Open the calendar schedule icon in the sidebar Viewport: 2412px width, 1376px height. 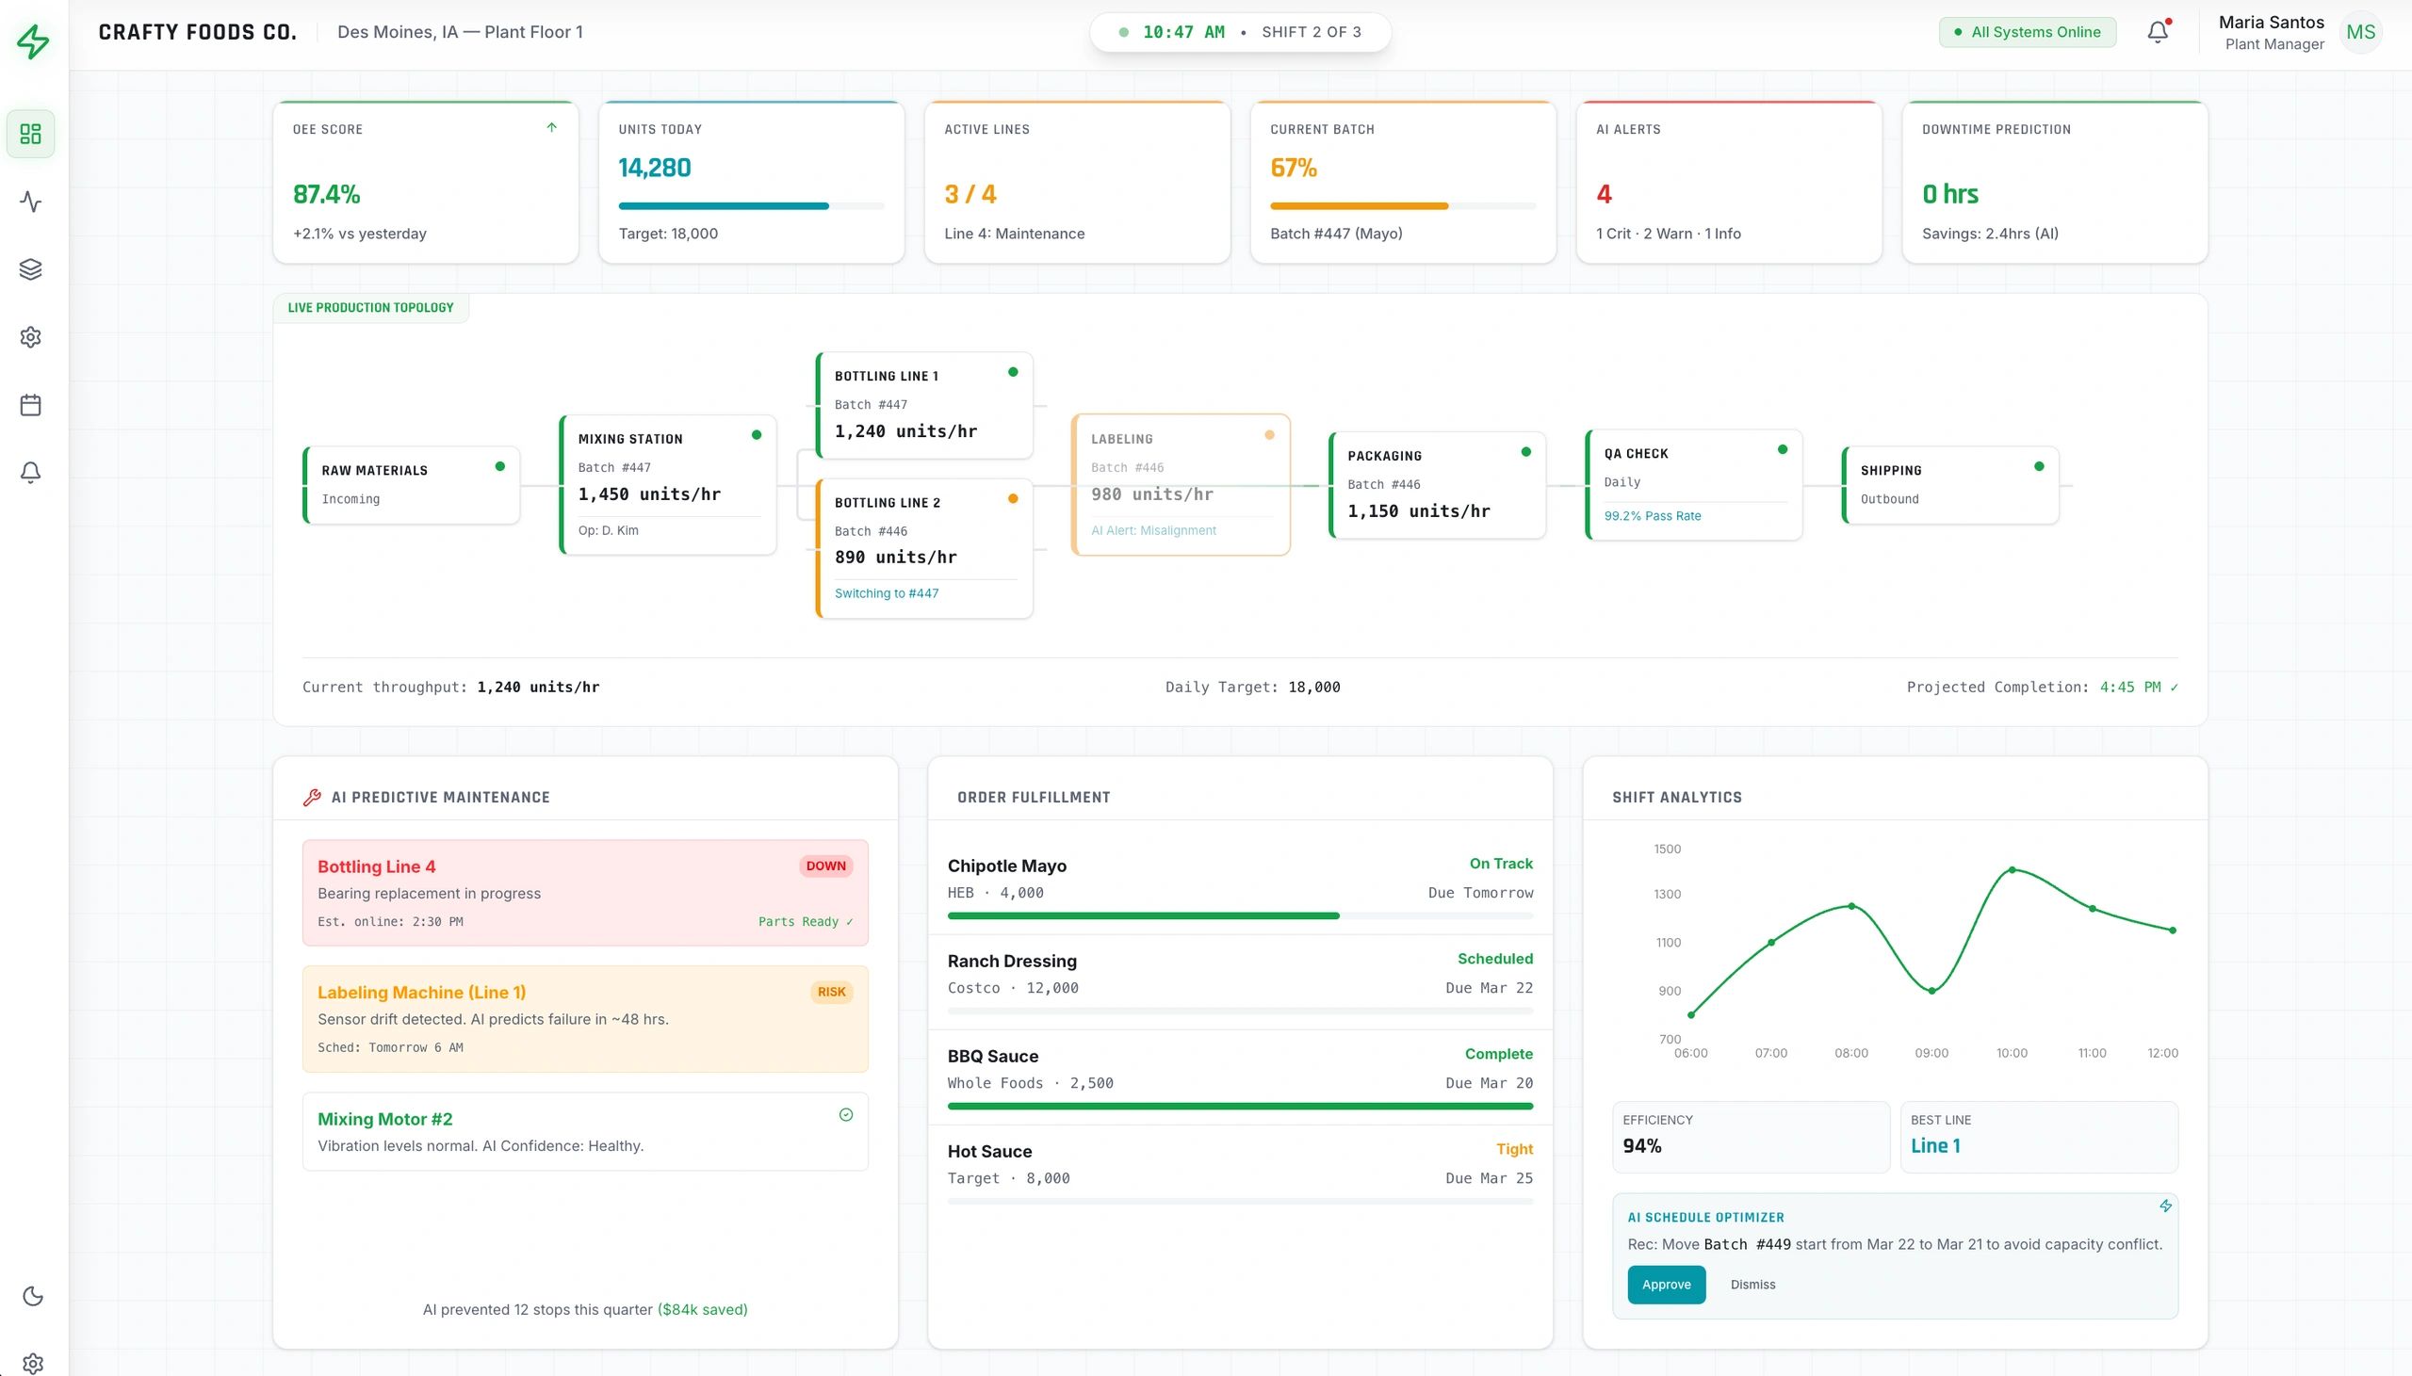pyautogui.click(x=30, y=404)
